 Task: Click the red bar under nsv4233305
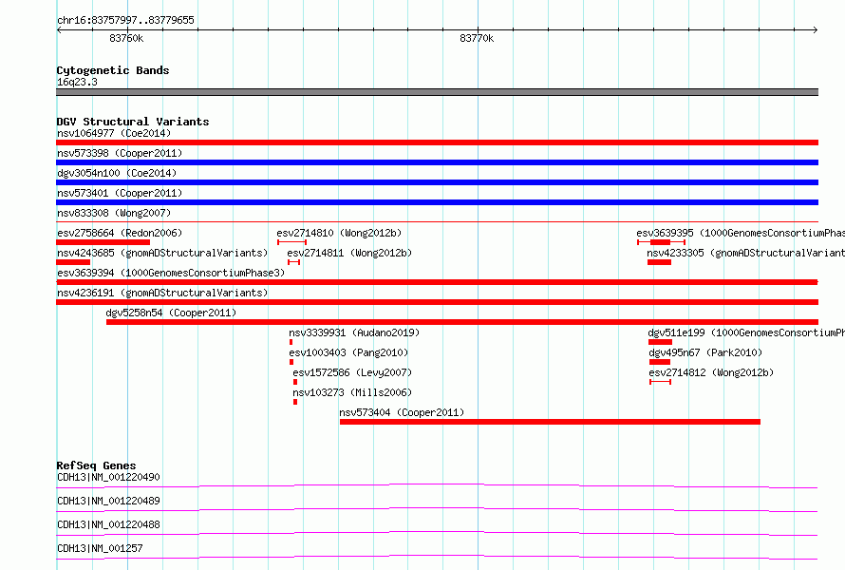659,262
